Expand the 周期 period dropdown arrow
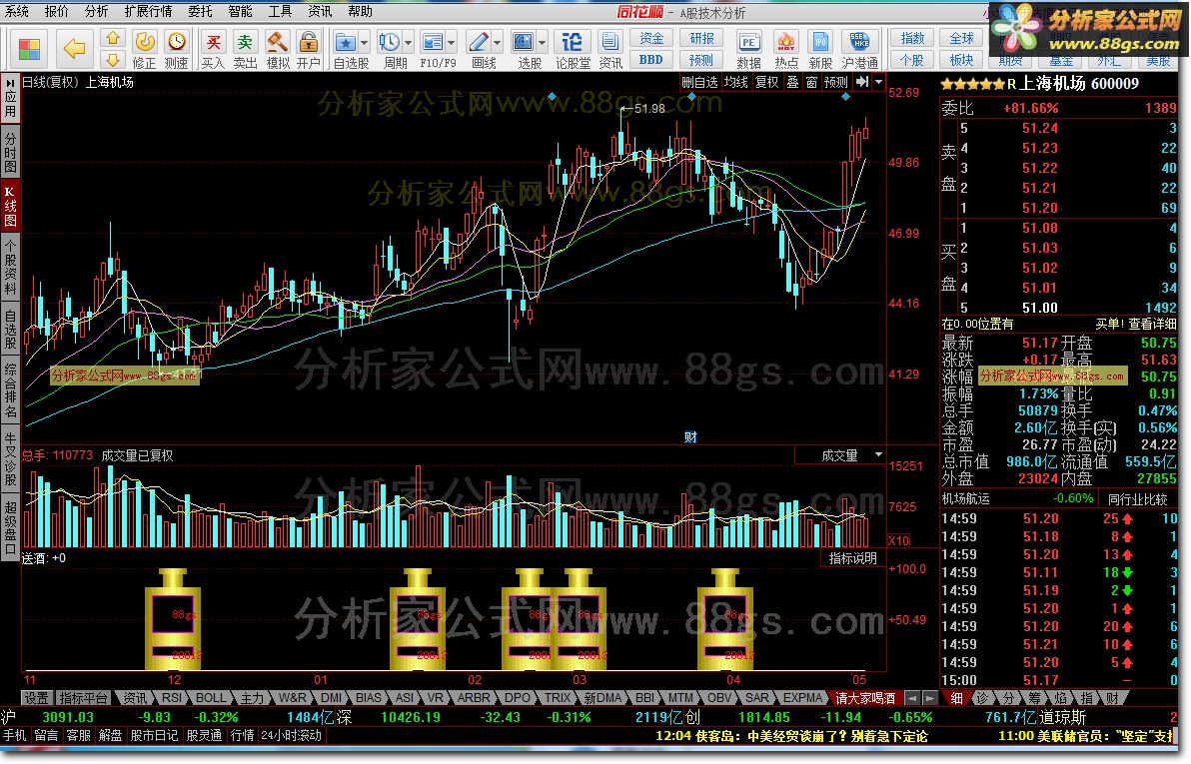The height and width of the screenshot is (764, 1191). [408, 43]
